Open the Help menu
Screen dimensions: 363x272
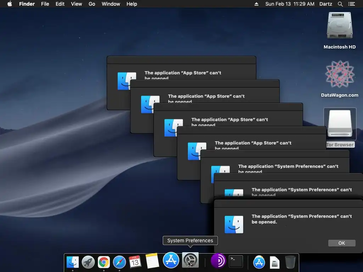[x=132, y=4]
